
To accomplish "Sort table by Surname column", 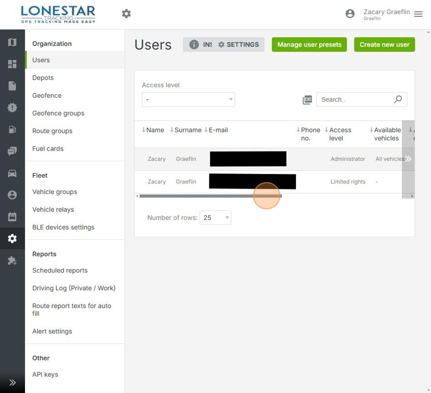I will click(185, 130).
